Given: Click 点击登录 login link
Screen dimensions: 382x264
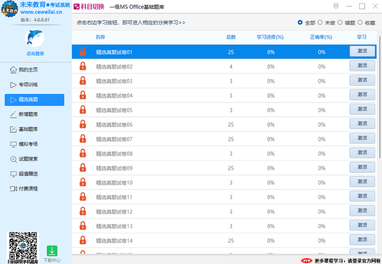Looking at the screenshot, I should pos(35,53).
